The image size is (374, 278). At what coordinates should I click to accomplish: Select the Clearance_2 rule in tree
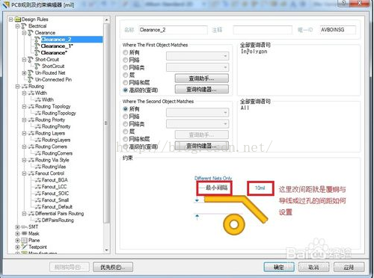tap(56, 40)
